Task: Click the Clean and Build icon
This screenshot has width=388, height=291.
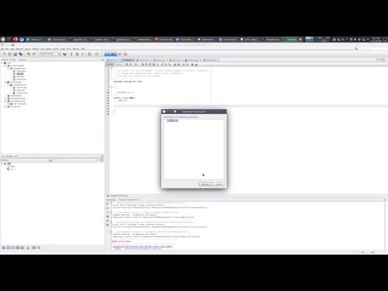Action: [77, 54]
